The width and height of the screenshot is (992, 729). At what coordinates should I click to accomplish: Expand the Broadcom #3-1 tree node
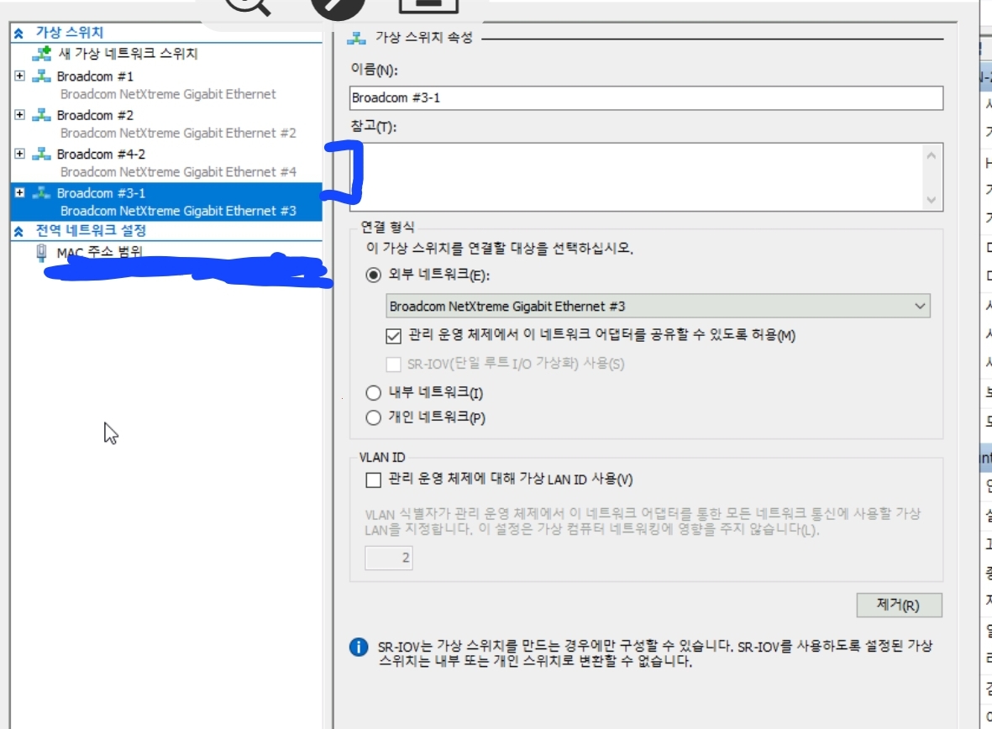(19, 192)
